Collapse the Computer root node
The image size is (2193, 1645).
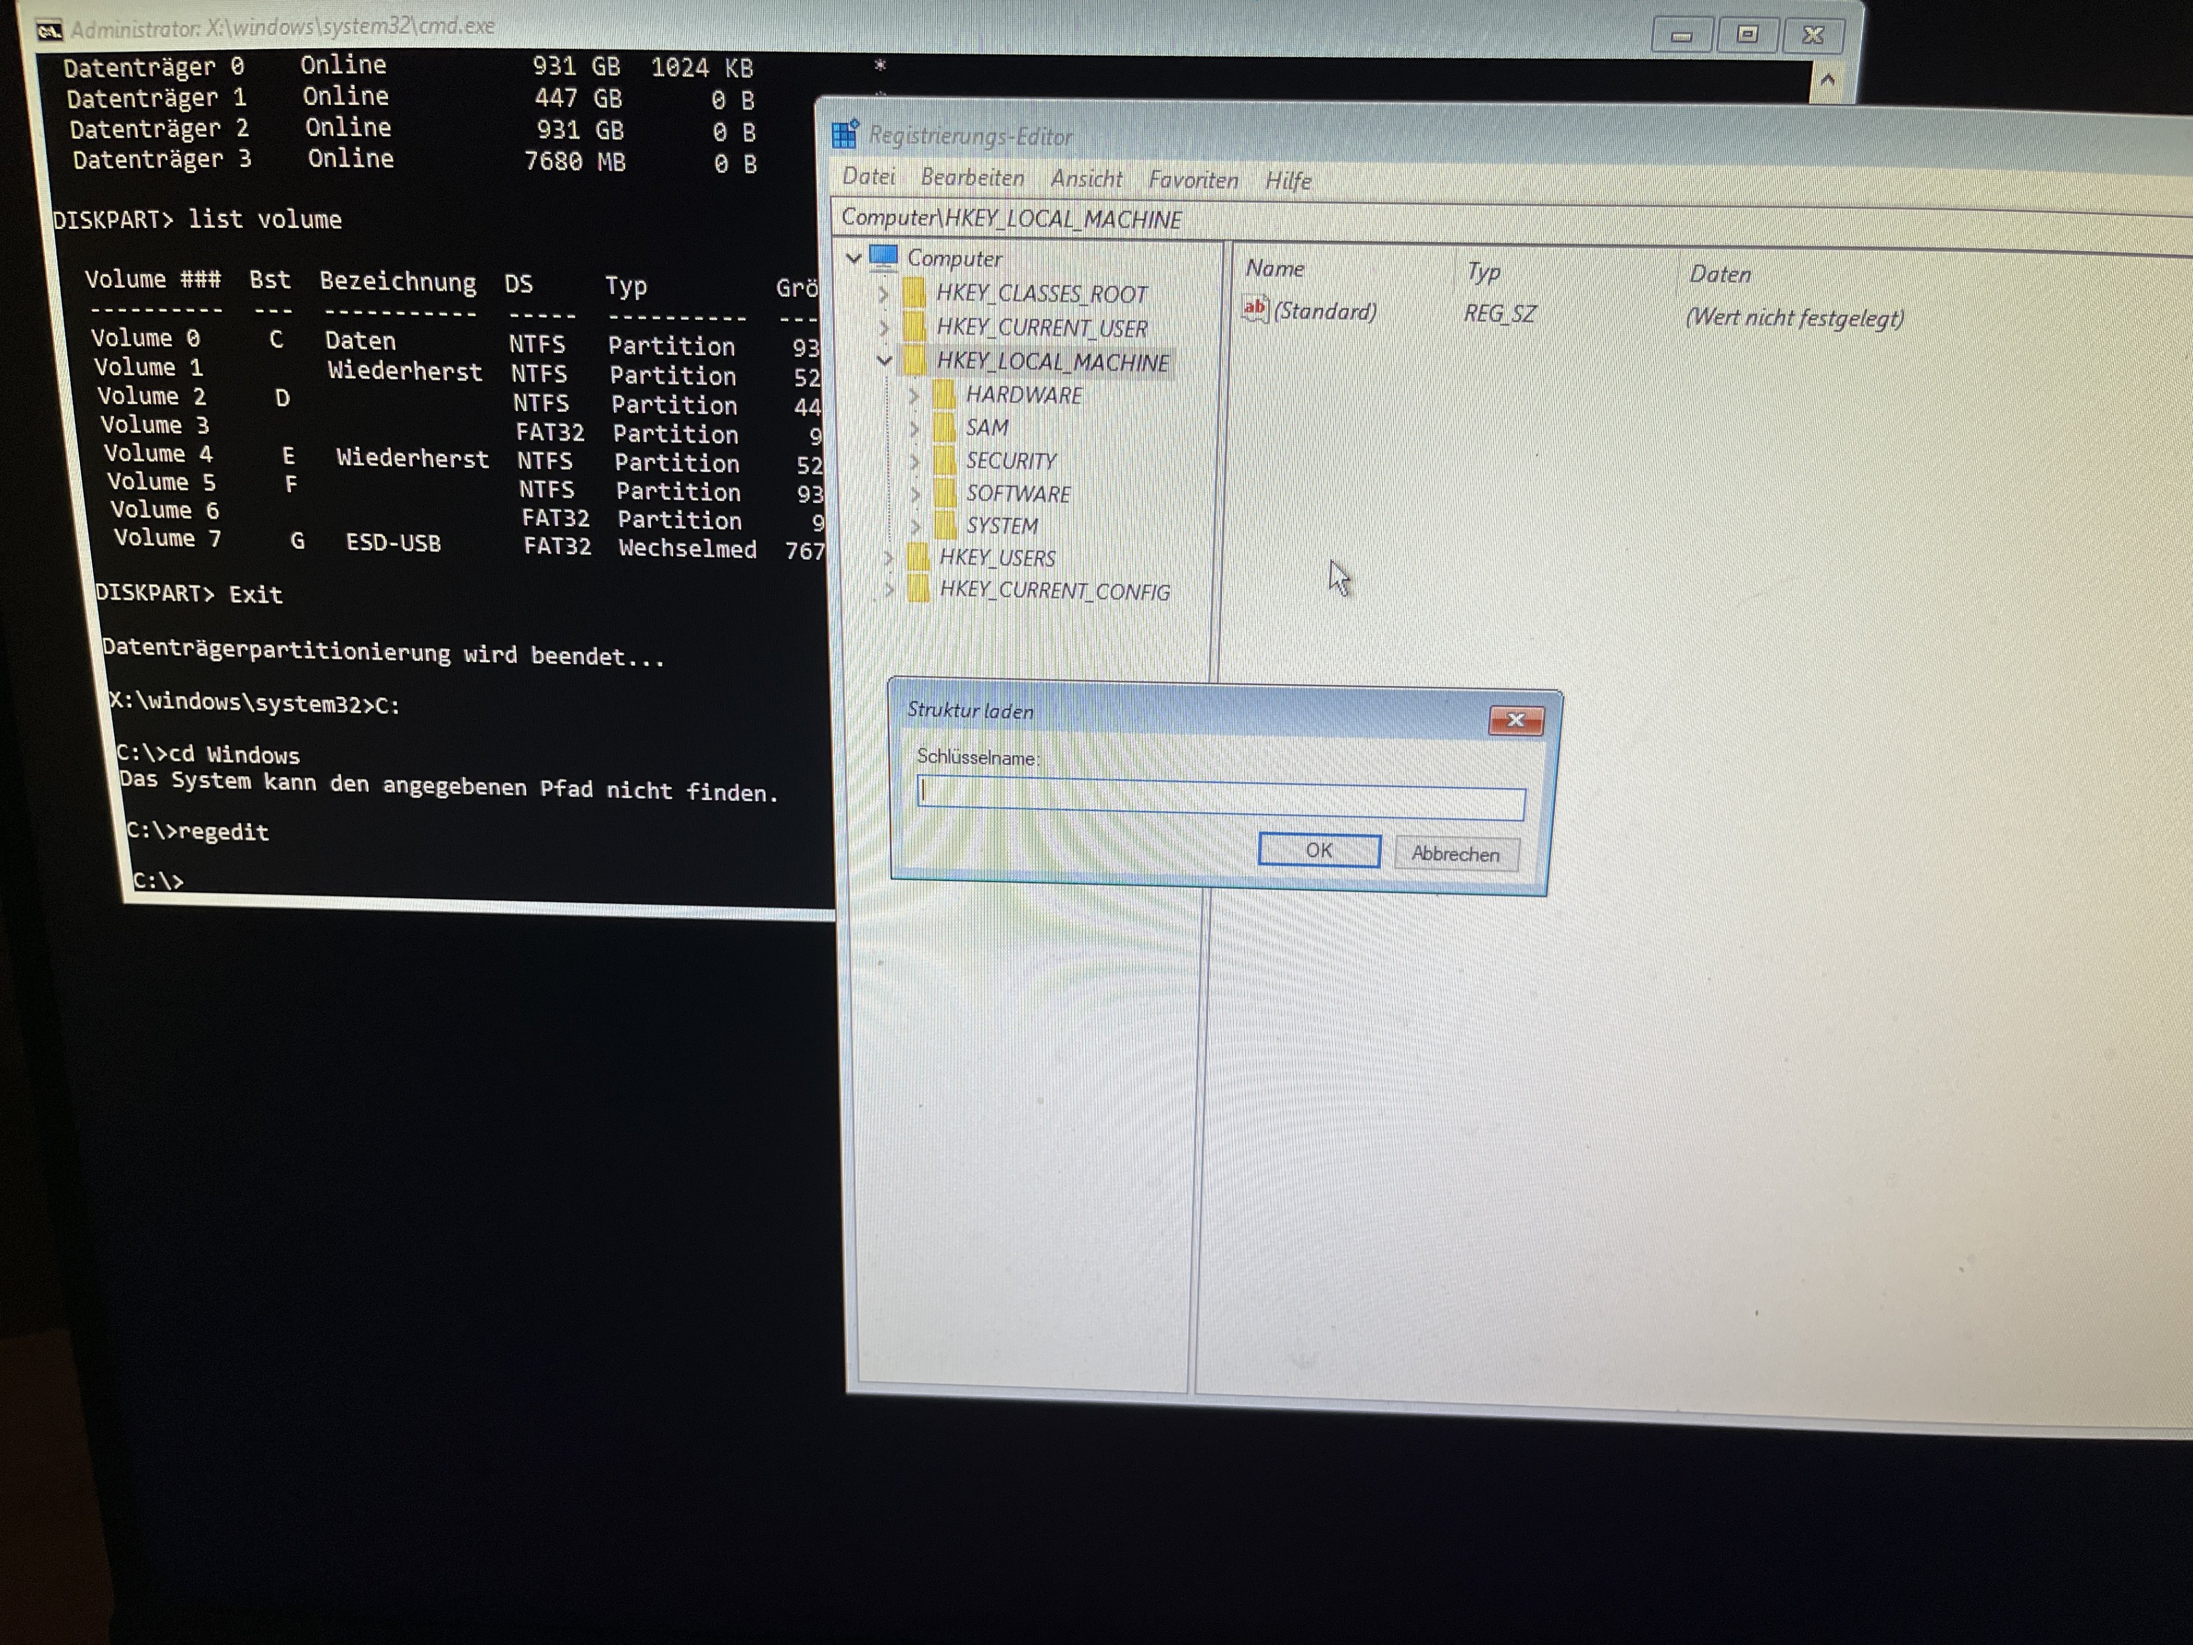tap(854, 258)
